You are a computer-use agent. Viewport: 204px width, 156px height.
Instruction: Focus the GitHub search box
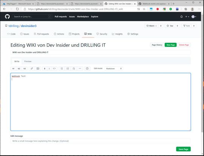click(x=32, y=17)
